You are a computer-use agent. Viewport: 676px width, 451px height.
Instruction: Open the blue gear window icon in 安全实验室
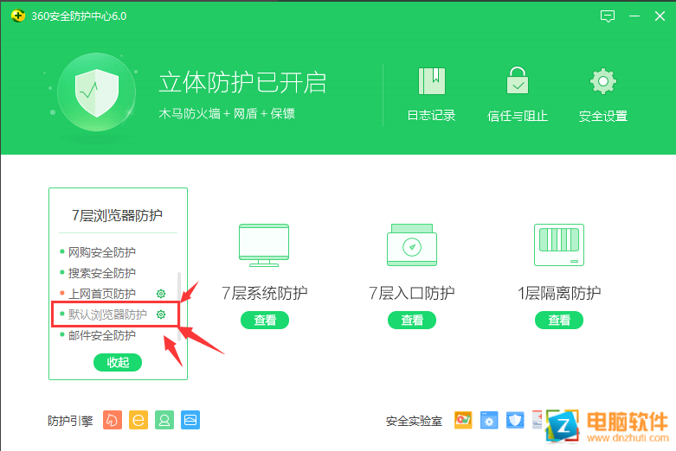click(x=489, y=420)
